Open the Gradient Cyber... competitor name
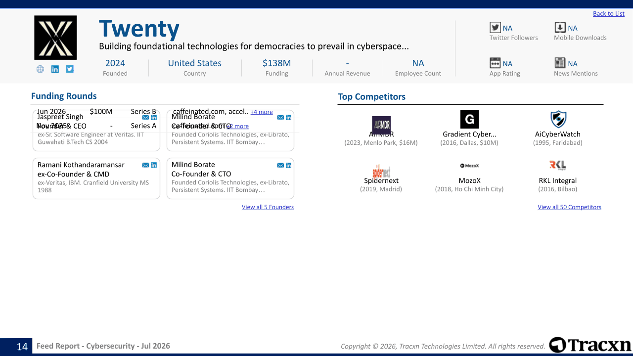 click(469, 134)
